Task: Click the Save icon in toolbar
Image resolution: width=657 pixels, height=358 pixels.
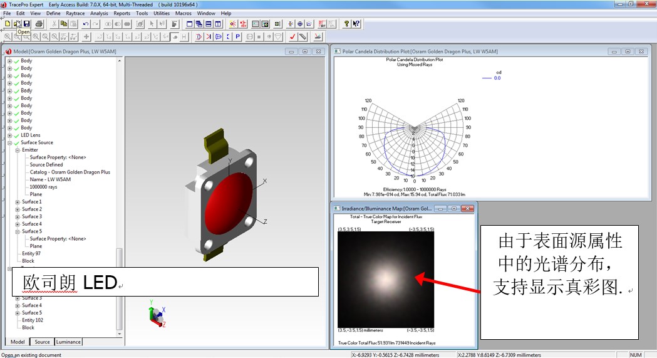Action: click(x=26, y=24)
